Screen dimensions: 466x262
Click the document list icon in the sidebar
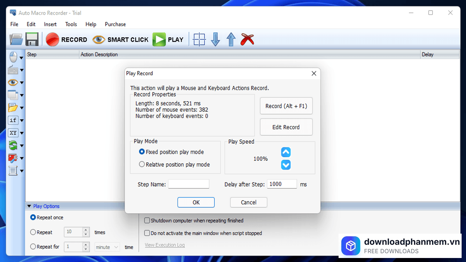[13, 170]
